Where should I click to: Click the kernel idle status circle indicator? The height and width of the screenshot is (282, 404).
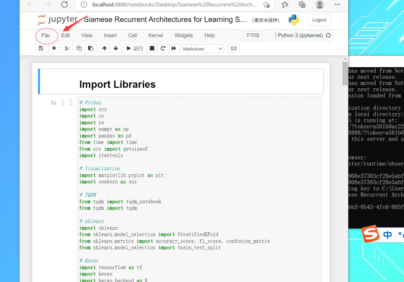[x=328, y=36]
